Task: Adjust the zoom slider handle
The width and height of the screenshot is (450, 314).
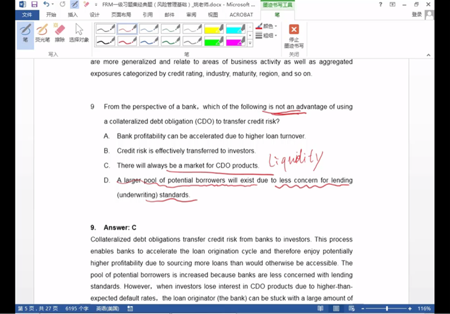Action: [x=387, y=308]
